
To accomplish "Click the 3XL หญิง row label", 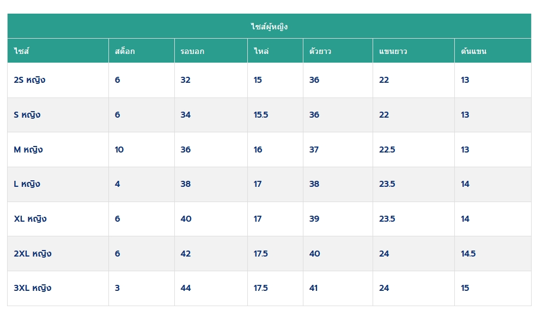I will click(33, 288).
